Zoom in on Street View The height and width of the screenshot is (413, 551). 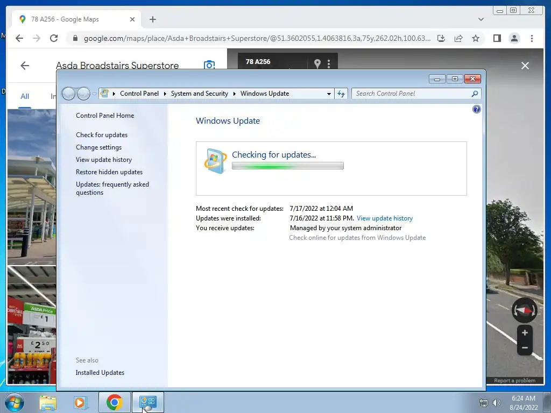[525, 332]
